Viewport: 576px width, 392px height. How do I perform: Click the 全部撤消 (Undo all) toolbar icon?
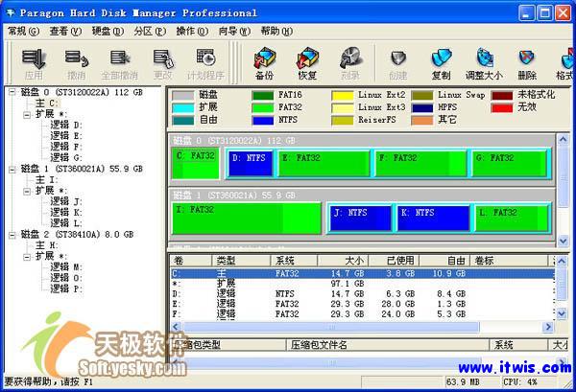(x=120, y=64)
